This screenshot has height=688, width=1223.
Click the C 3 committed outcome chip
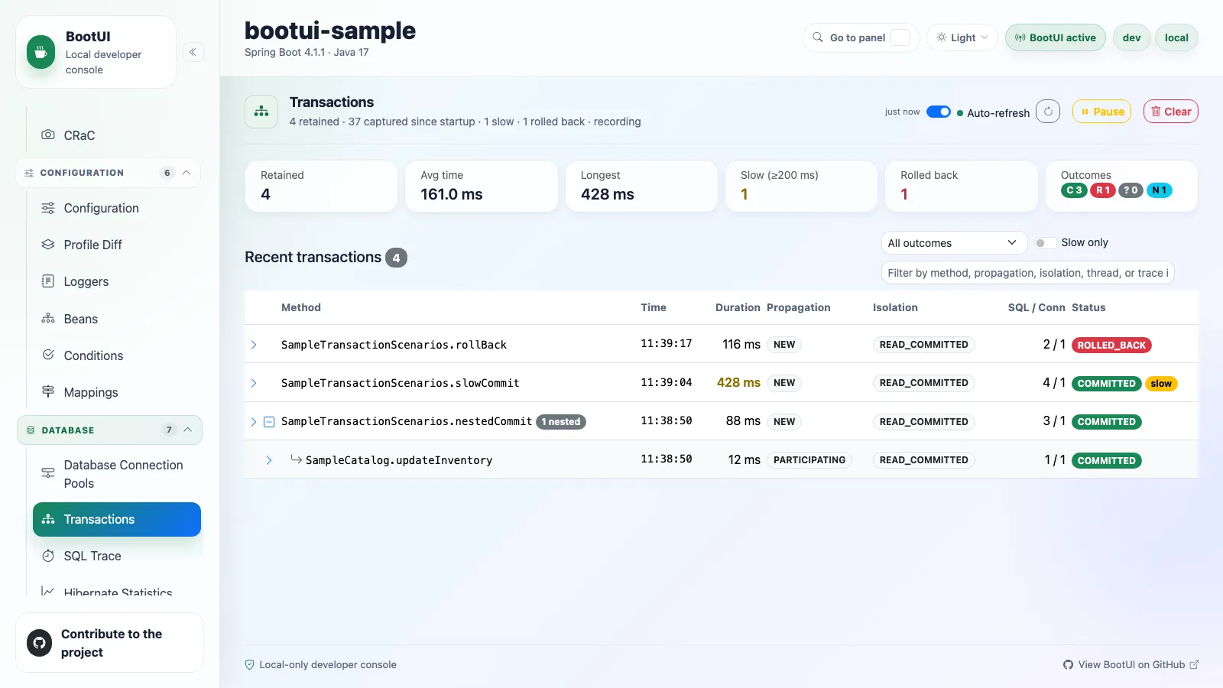point(1074,190)
